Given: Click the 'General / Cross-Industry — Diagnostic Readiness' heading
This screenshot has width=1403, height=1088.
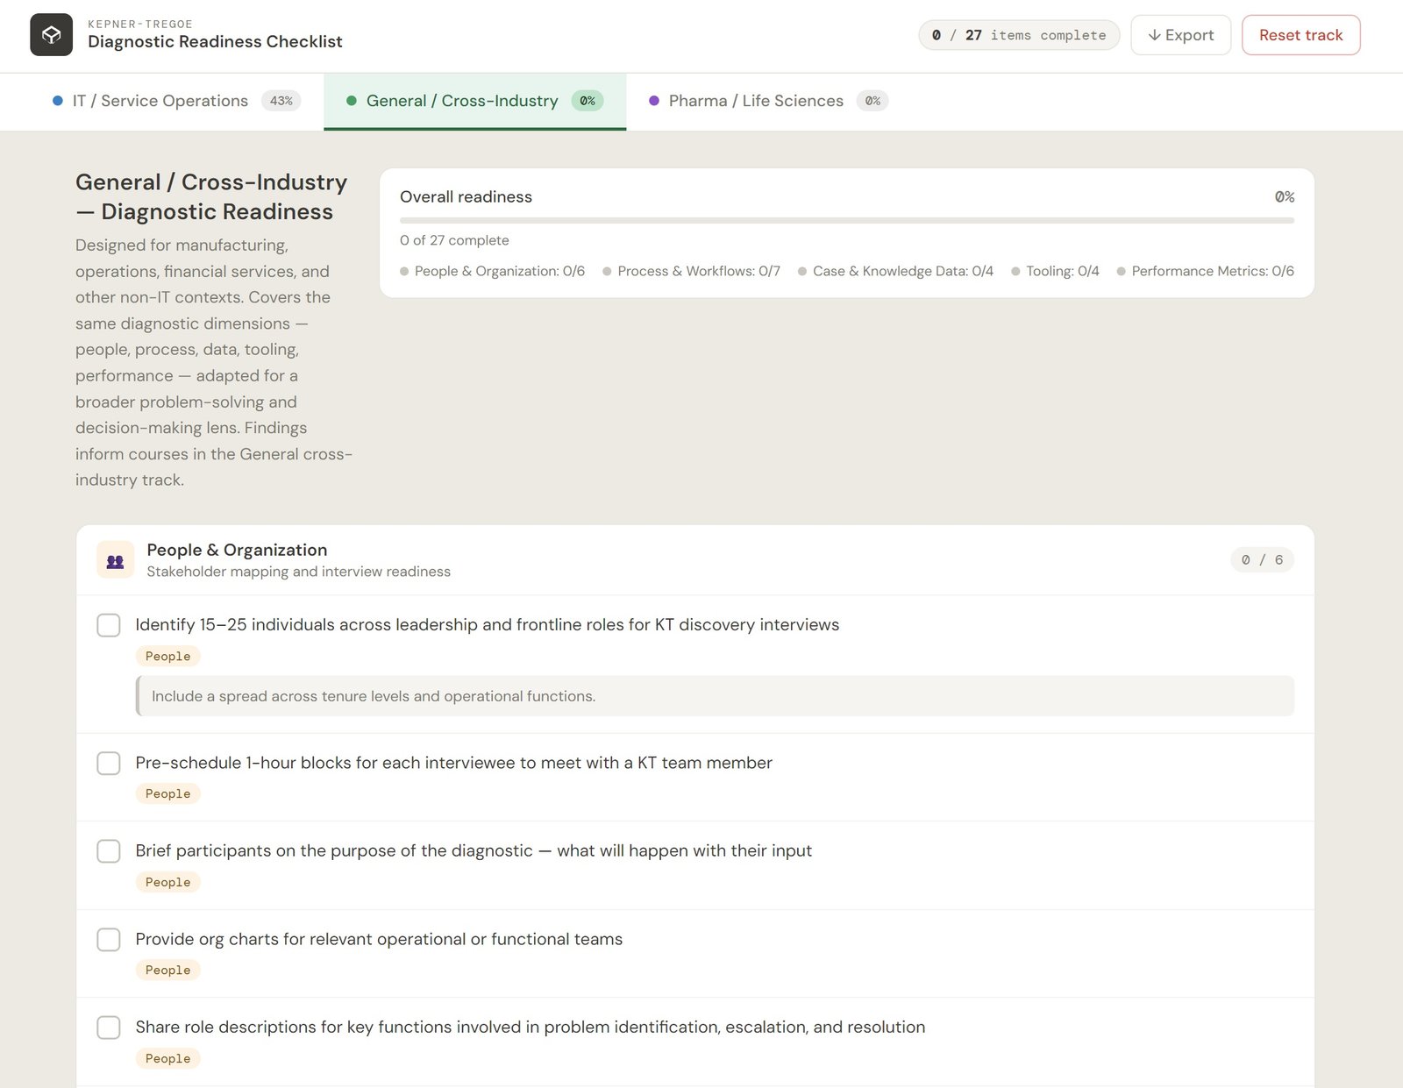Looking at the screenshot, I should click(211, 197).
